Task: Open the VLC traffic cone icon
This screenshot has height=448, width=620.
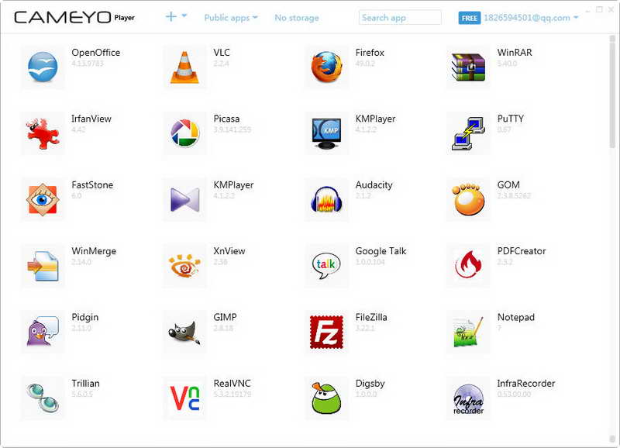Action: pyautogui.click(x=184, y=67)
